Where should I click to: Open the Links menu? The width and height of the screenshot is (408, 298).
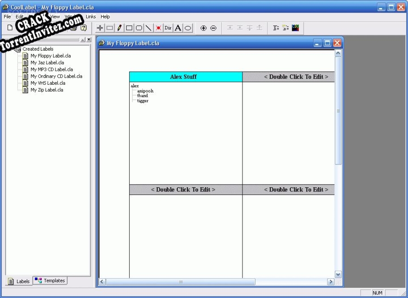click(91, 17)
